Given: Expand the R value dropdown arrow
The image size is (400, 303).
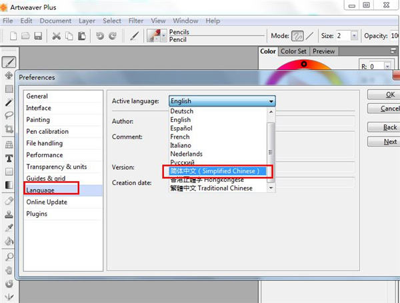Looking at the screenshot, I should [387, 66].
